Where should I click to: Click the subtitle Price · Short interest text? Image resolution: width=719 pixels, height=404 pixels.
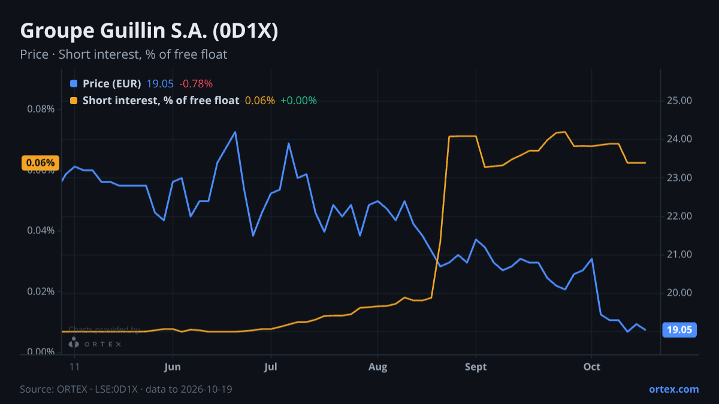[123, 54]
